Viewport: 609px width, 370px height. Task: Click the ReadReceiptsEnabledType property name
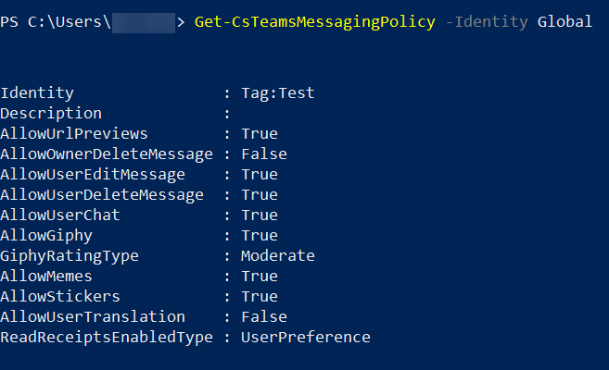(107, 338)
